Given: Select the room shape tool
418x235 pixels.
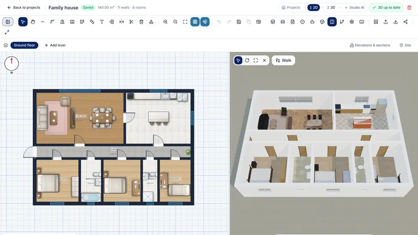Looking at the screenshot, I should [82, 22].
